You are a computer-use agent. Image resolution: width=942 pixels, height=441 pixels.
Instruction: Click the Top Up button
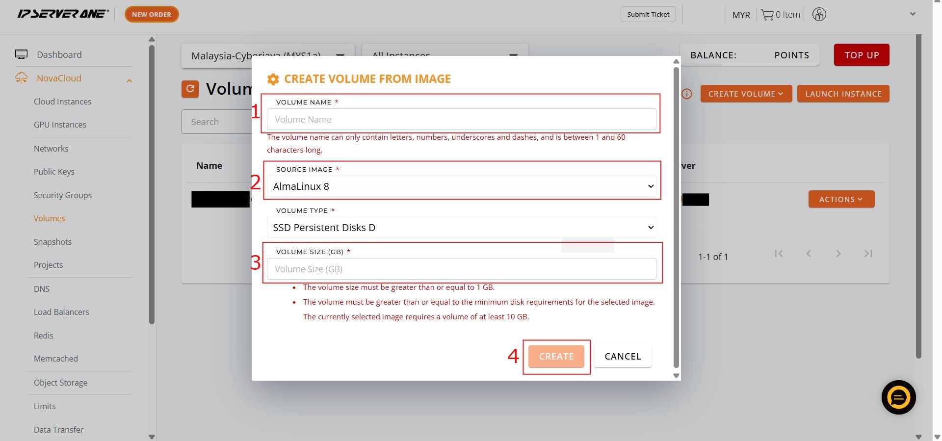(x=861, y=55)
